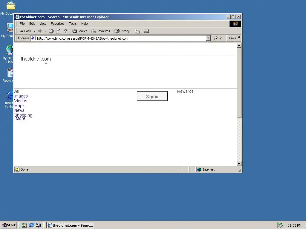Click the Sign in button

point(152,96)
